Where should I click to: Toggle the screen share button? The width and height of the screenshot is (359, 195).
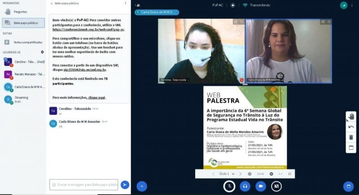[276, 186]
